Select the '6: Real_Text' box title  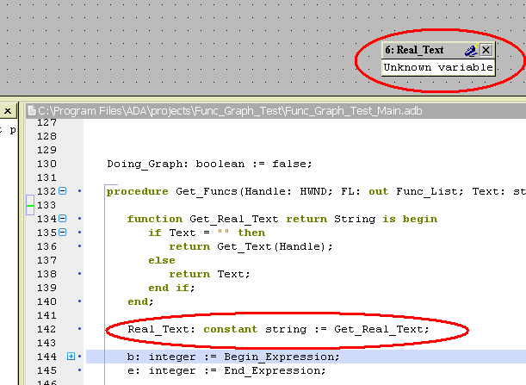(x=420, y=51)
